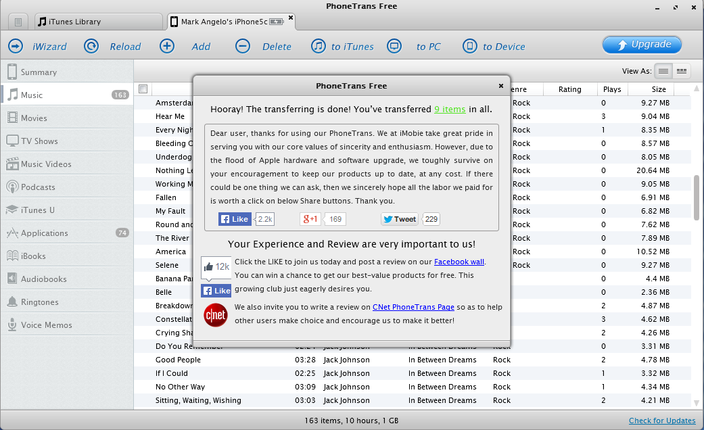Click the 9 items link
This screenshot has height=430, width=704.
[x=450, y=109]
